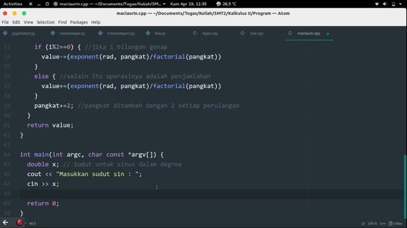Click the Python icon on minesweeper2.py tab

click(100, 33)
